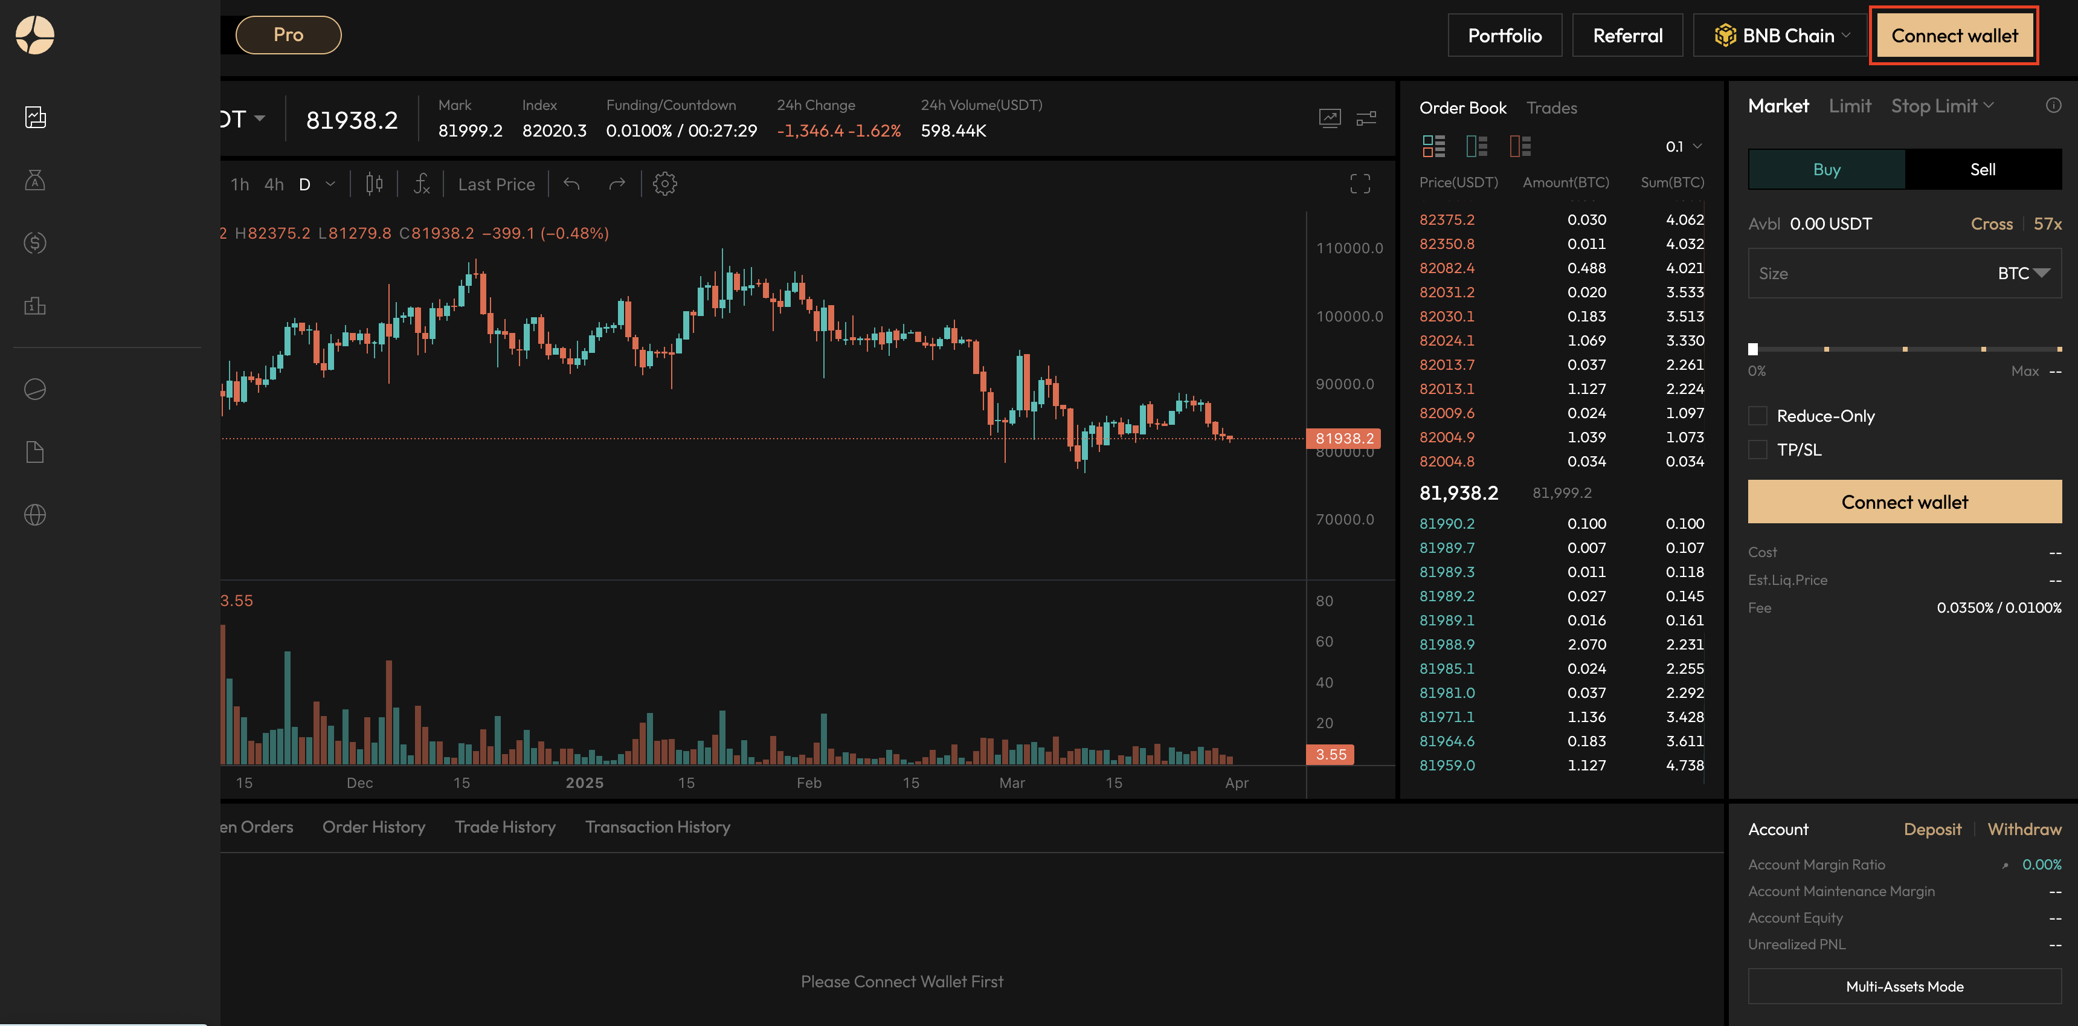Switch to the Trades tab
This screenshot has width=2078, height=1026.
[x=1551, y=108]
